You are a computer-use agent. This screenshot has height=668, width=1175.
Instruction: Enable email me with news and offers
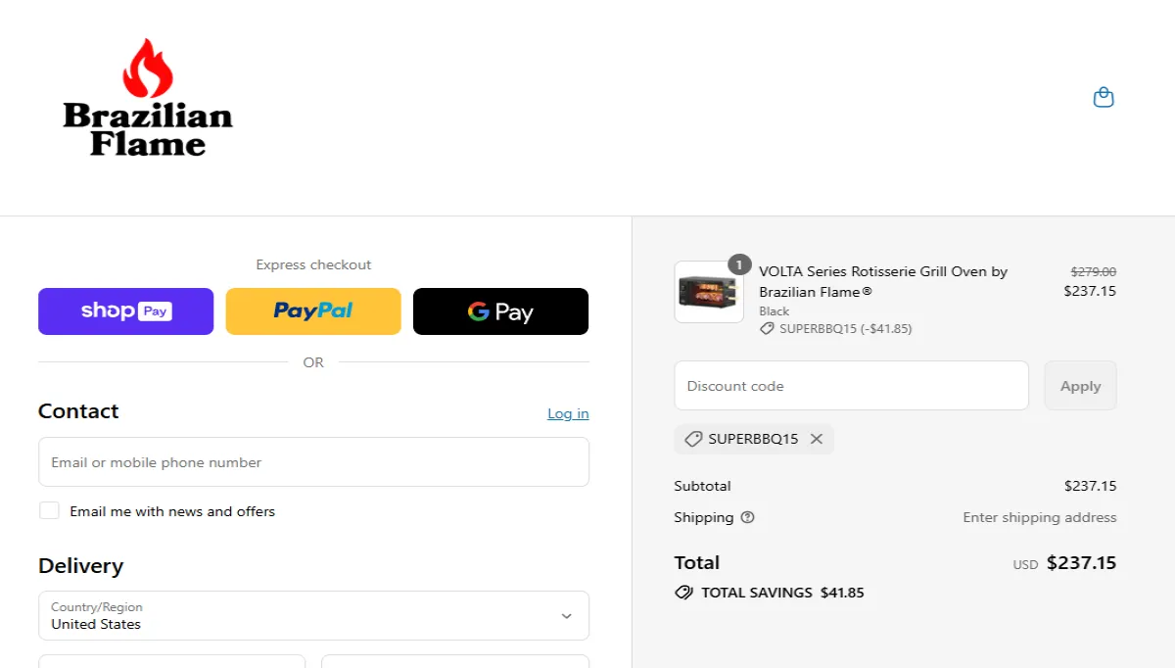49,511
